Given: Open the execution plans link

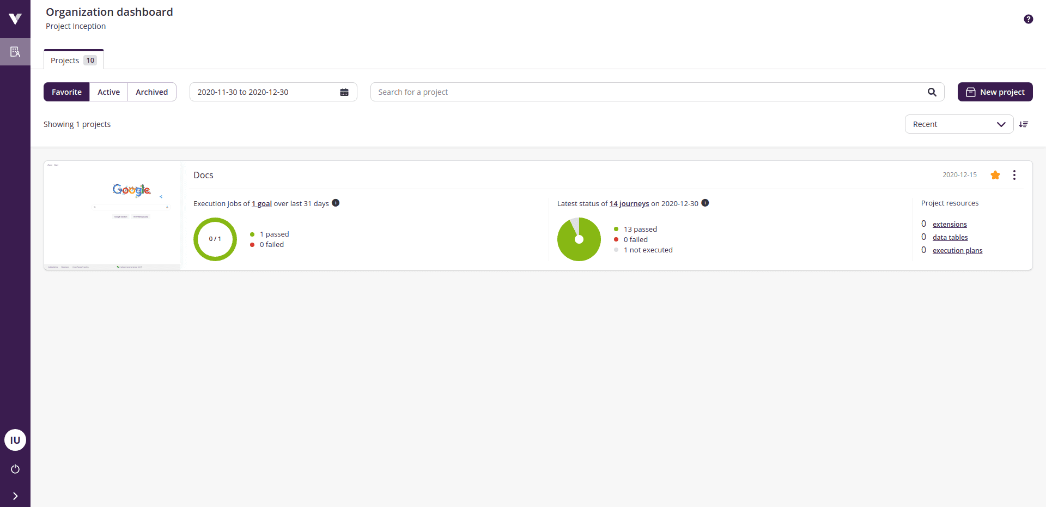Looking at the screenshot, I should [x=957, y=250].
